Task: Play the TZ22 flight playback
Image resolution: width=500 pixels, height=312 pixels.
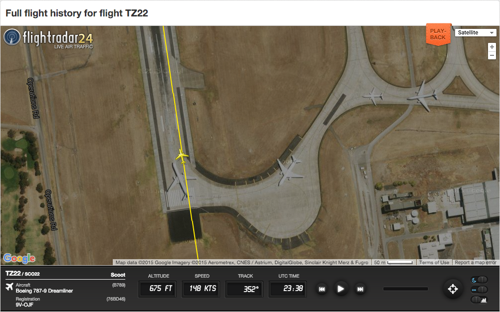Action: click(x=340, y=289)
